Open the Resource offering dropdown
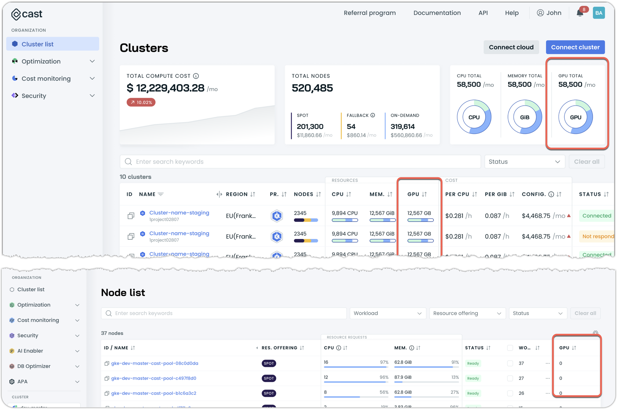This screenshot has height=409, width=617. click(467, 313)
